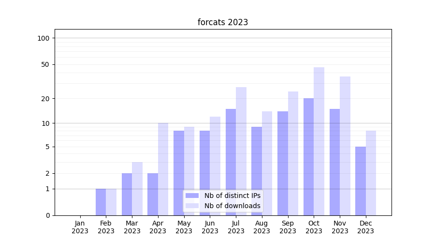Screen dimensions: 435x242
Task: Click the 'Aug 2023' x-axis label
Action: (262, 227)
